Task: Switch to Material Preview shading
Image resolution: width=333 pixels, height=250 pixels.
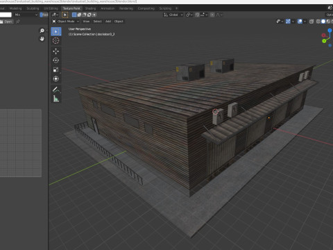Action: (328, 22)
